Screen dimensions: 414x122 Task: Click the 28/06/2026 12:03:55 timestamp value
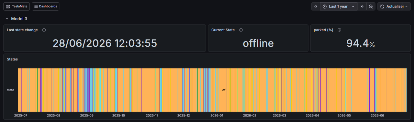pyautogui.click(x=105, y=43)
